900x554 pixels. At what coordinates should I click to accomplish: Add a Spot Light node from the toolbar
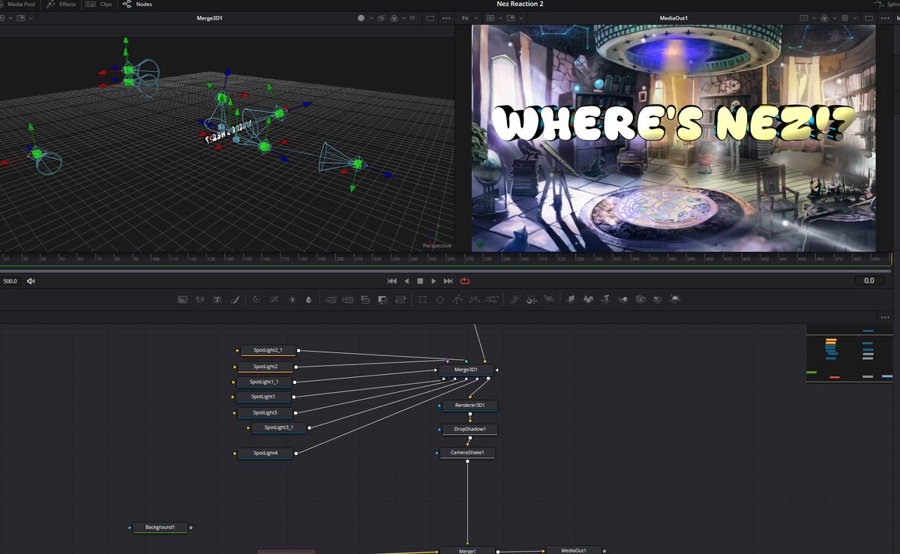click(658, 300)
